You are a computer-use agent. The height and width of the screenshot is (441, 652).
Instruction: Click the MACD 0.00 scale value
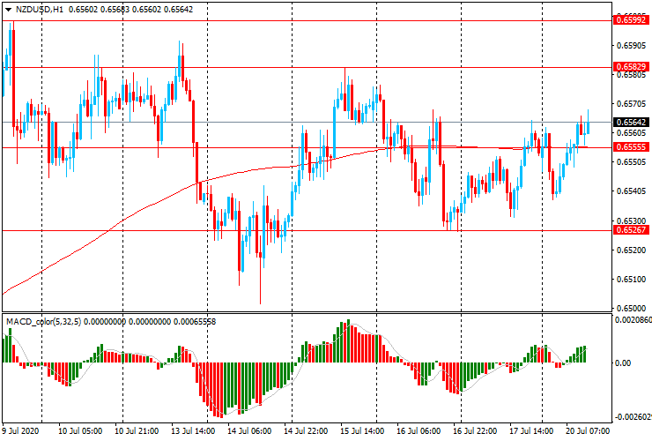(626, 363)
